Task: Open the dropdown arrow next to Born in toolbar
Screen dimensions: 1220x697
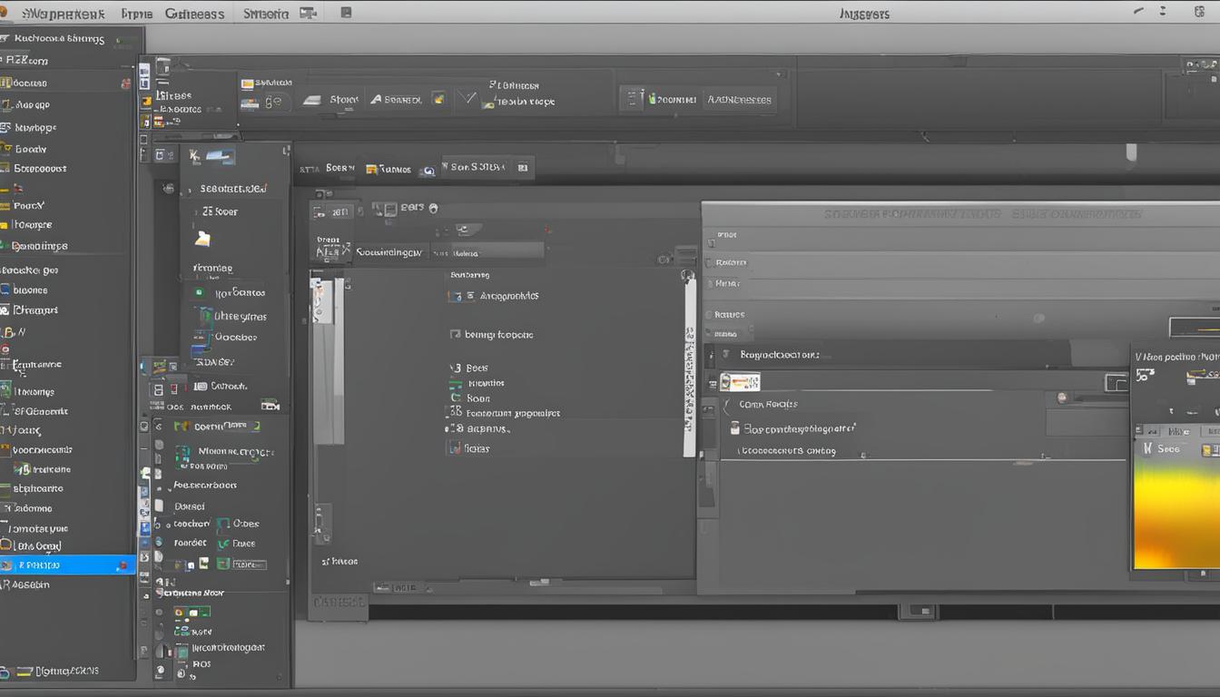Action: (x=352, y=167)
